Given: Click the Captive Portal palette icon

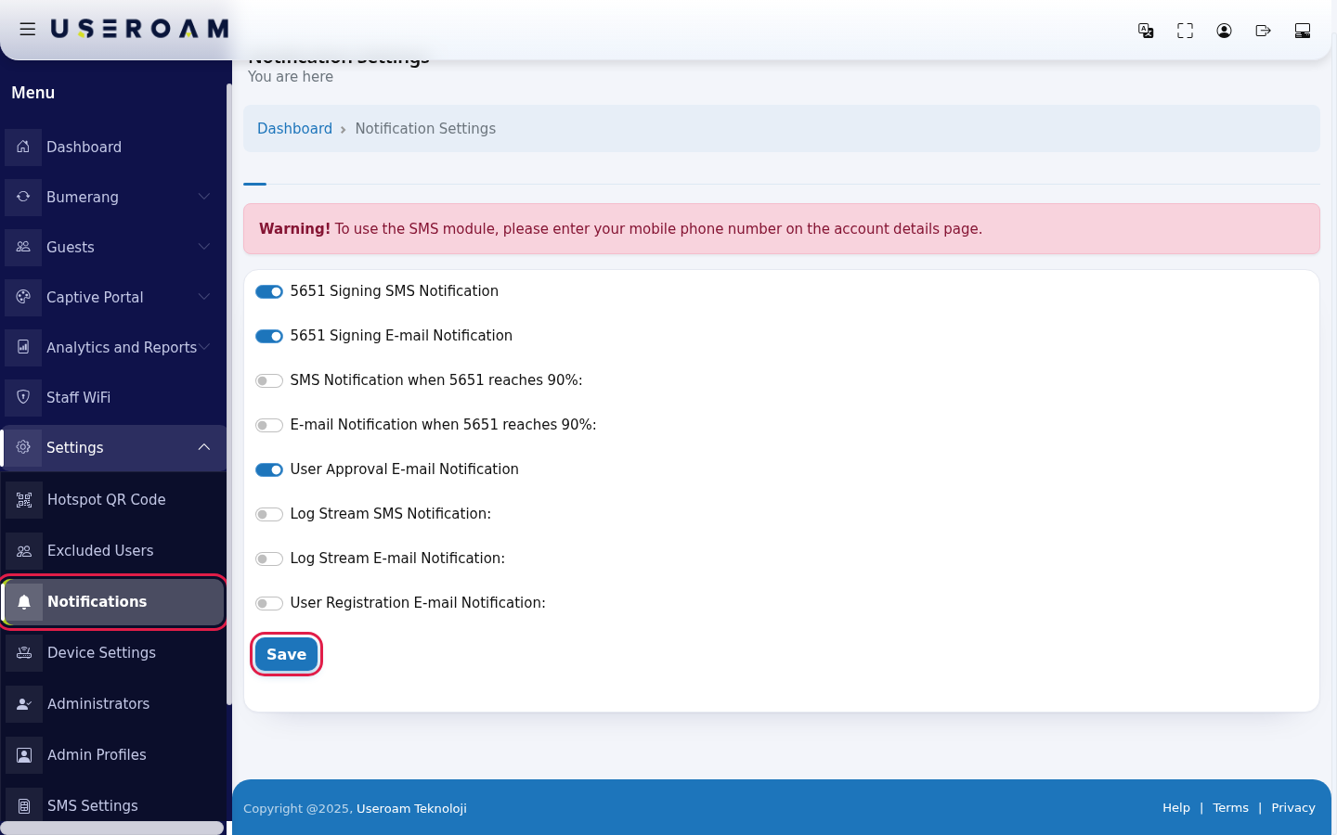Looking at the screenshot, I should point(23,297).
